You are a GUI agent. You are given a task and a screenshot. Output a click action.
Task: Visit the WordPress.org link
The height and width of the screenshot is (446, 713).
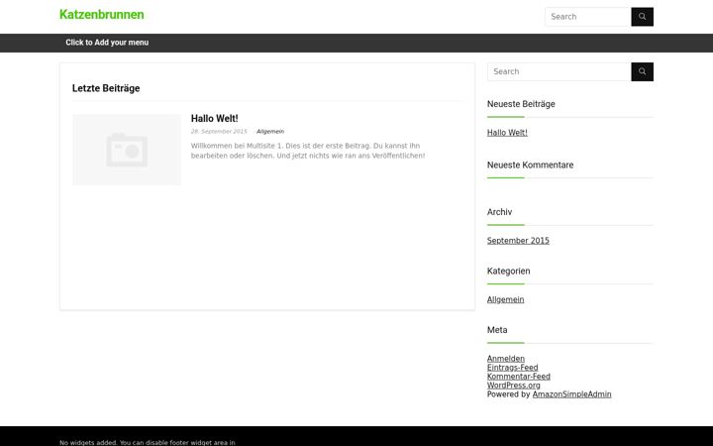513,386
